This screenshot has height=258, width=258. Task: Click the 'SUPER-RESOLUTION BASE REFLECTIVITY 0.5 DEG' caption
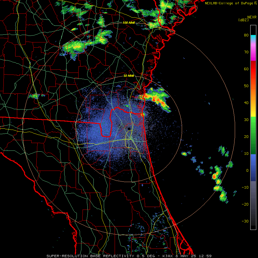[101, 256]
